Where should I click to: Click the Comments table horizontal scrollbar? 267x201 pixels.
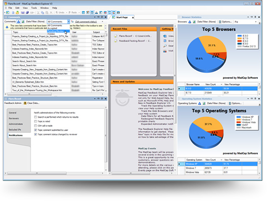pos(29,94)
